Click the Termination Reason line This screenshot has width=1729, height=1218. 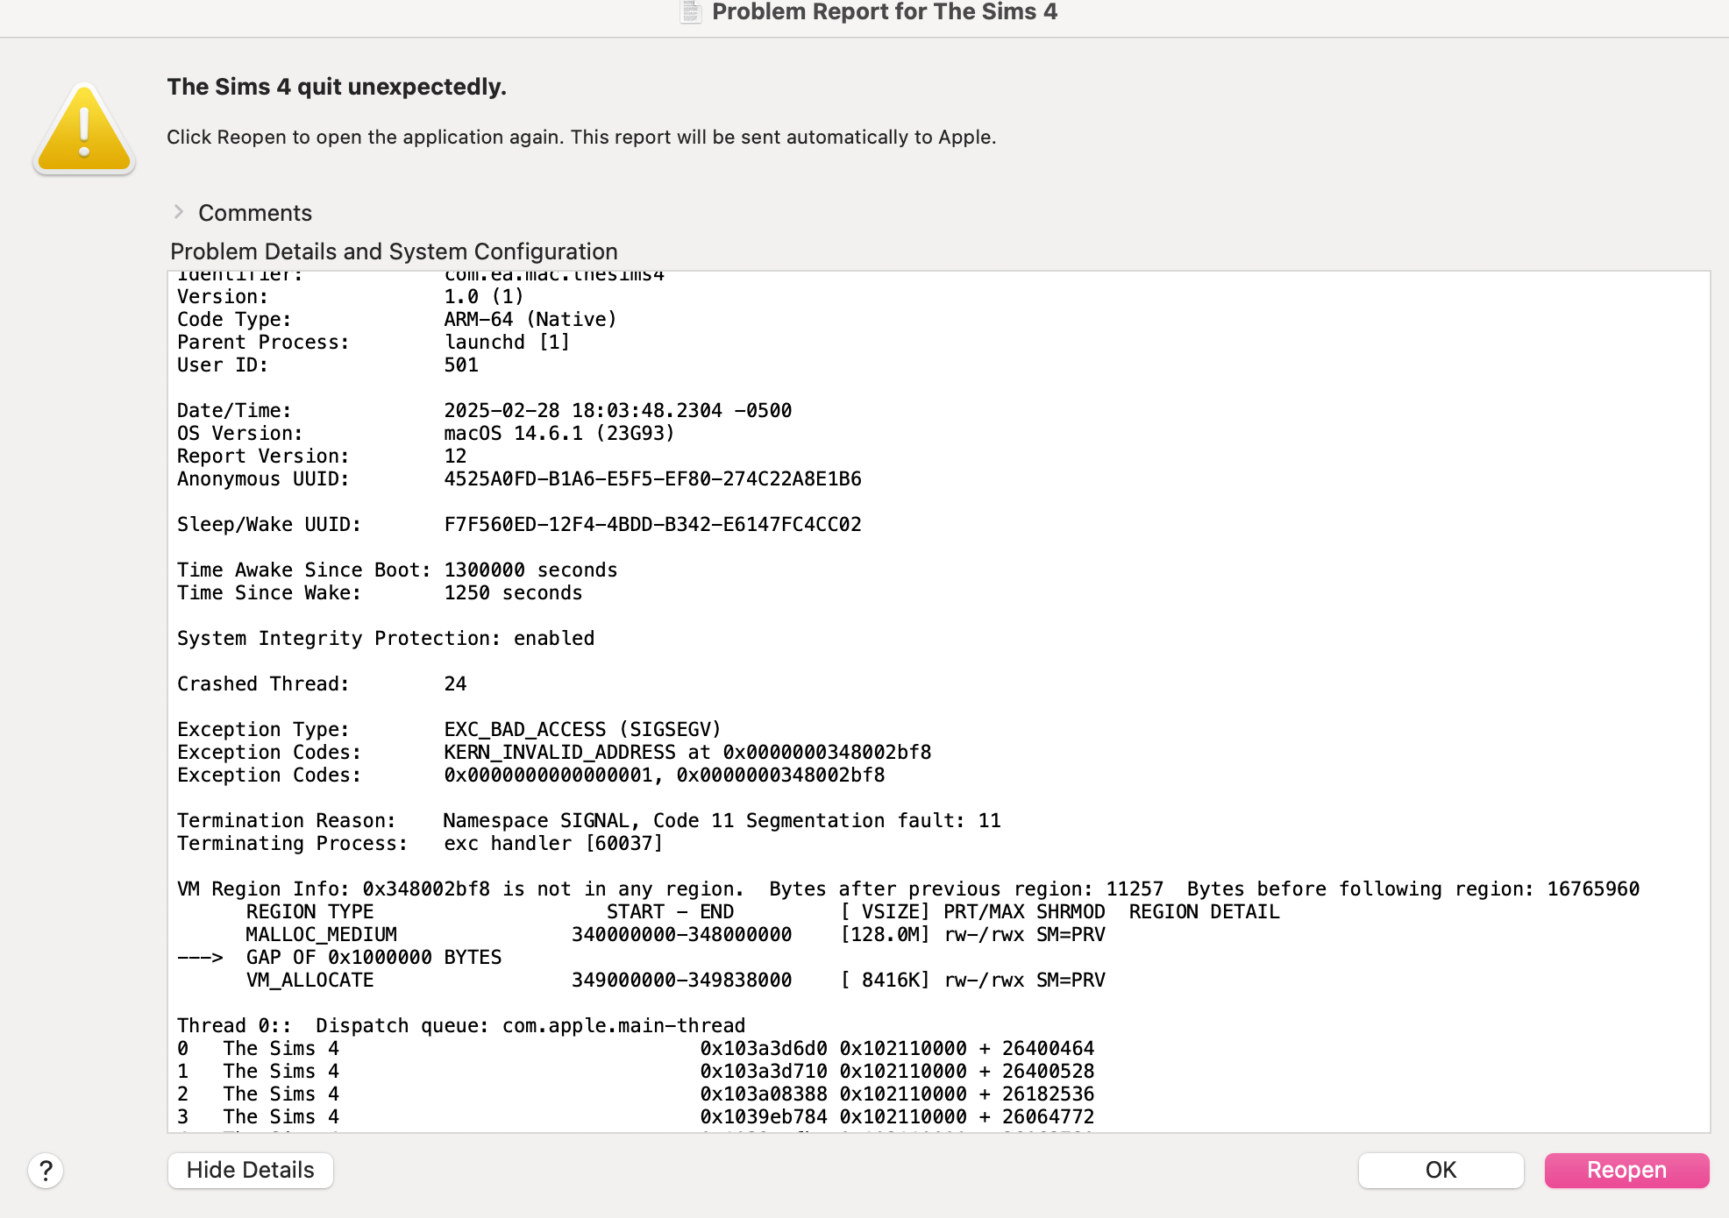click(x=588, y=820)
